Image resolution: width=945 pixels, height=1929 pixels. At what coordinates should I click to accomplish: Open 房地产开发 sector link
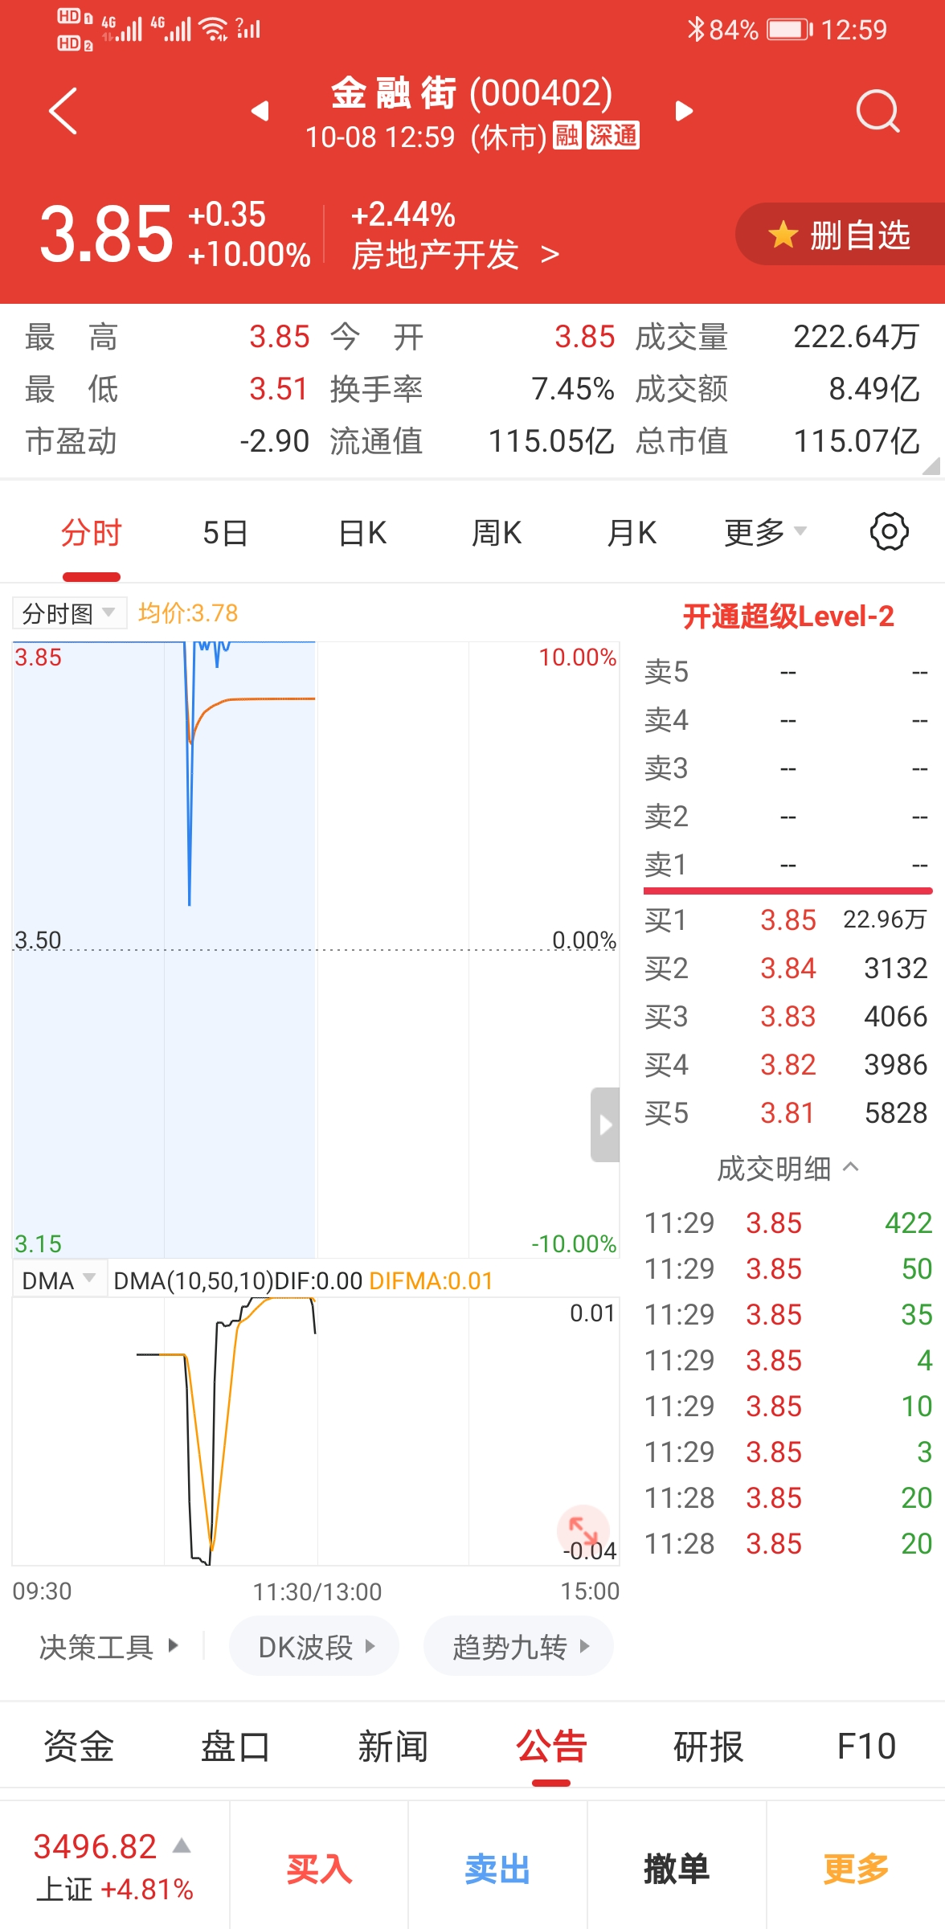point(454,256)
